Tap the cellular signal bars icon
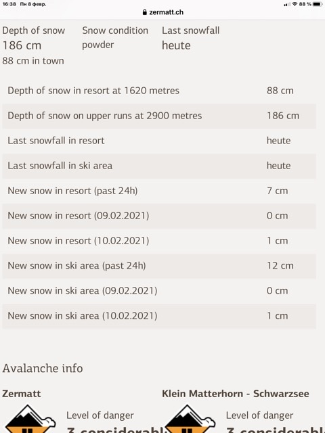Screen dimensions: 325x433 (287, 4)
